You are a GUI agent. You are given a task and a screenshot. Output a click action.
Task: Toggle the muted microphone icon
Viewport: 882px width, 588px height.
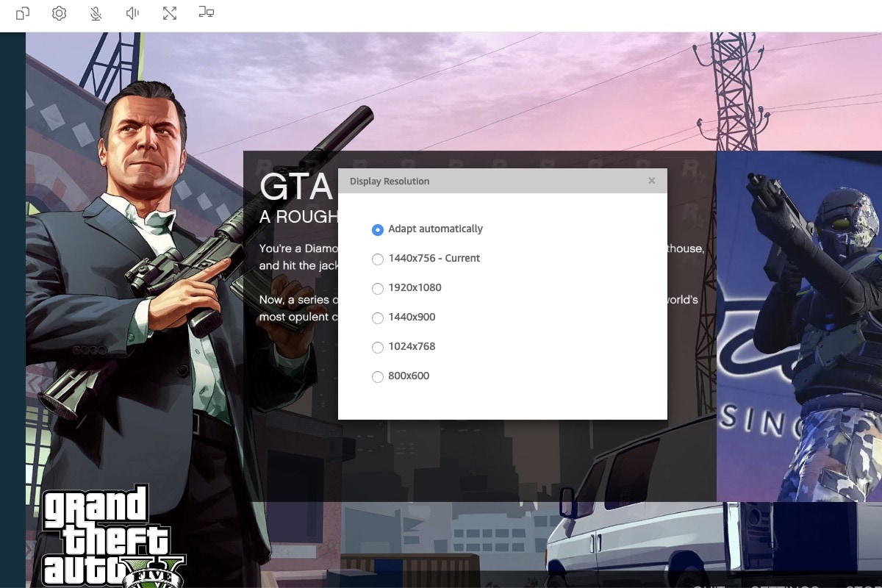click(96, 13)
